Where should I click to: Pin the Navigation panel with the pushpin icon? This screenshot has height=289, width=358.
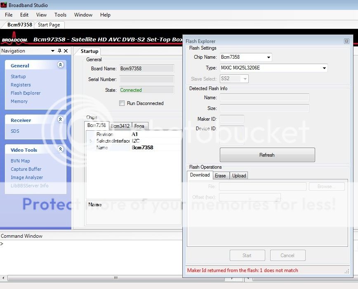pyautogui.click(x=59, y=51)
